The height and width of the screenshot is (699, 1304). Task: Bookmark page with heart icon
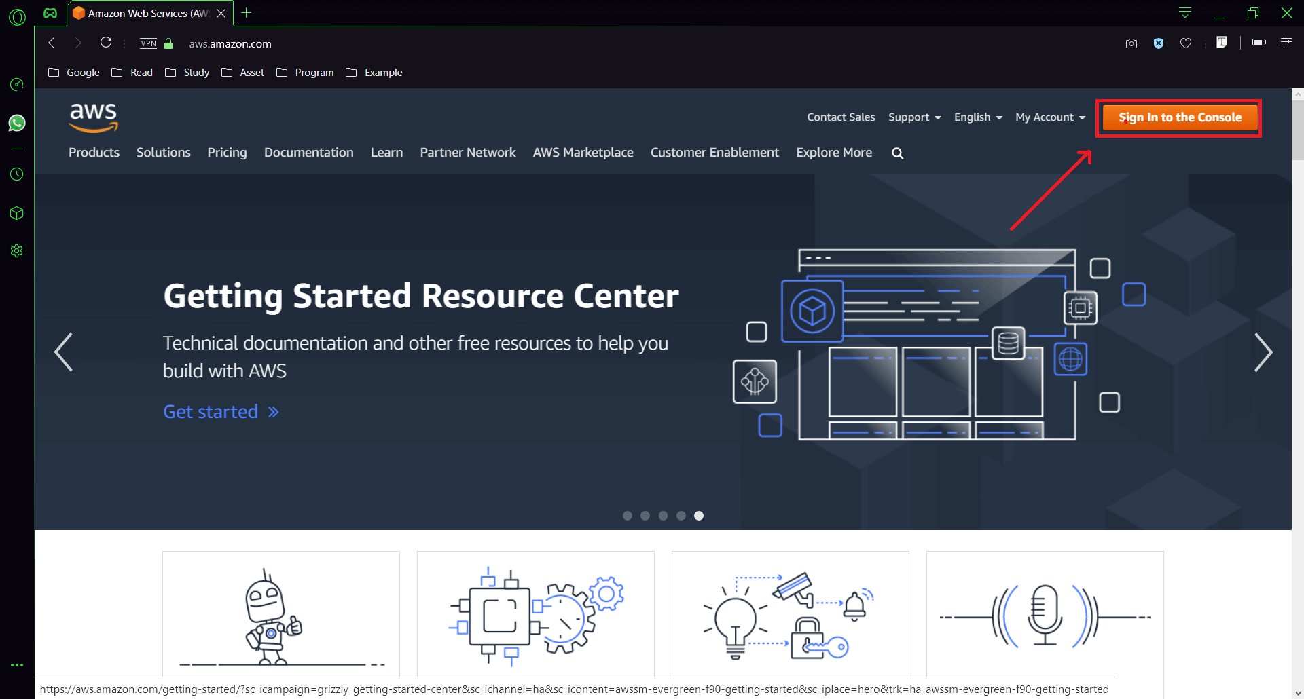(x=1186, y=43)
